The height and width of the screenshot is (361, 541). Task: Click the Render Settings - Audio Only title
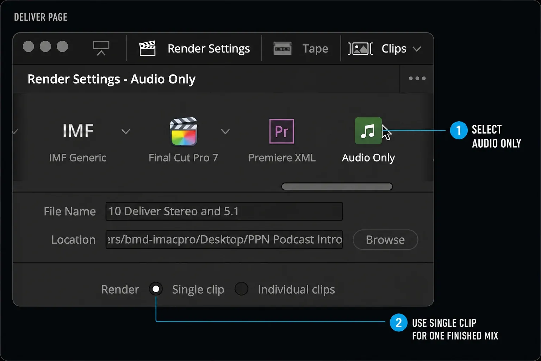tap(111, 79)
